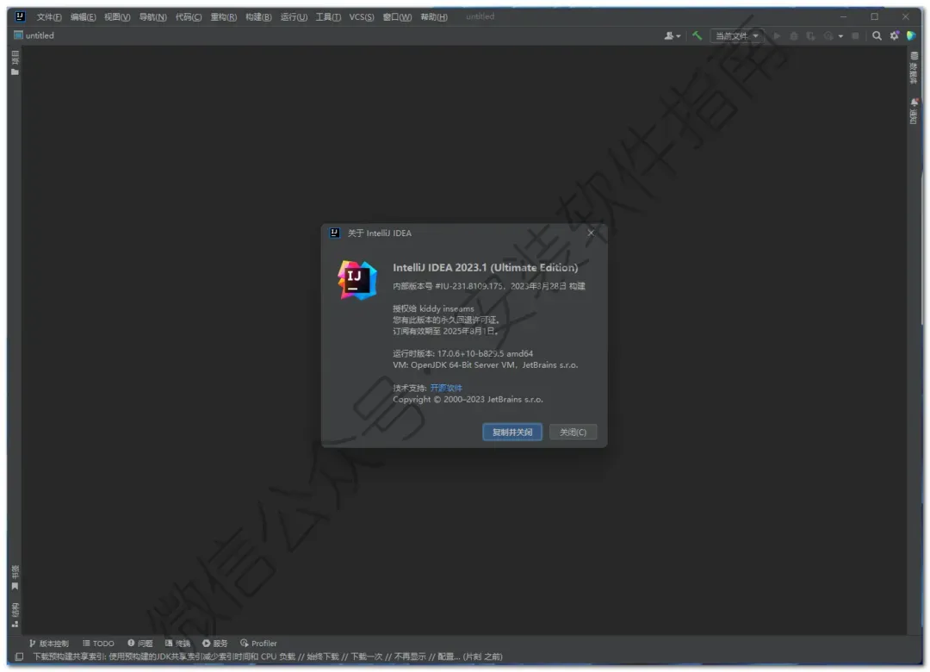Expand the user account dropdown
Screen dimensions: 930x672
pyautogui.click(x=672, y=35)
